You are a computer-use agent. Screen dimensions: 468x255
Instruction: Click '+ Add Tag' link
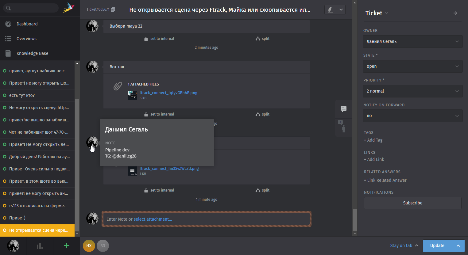pos(373,140)
